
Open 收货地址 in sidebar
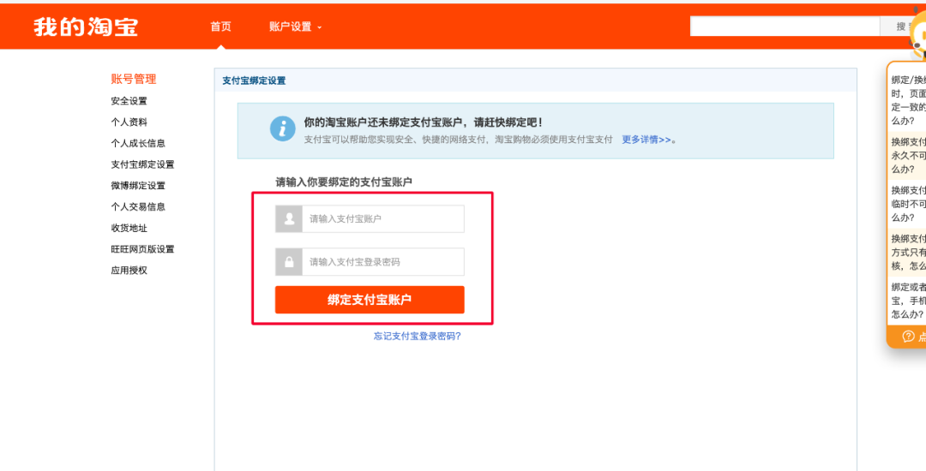coord(129,228)
